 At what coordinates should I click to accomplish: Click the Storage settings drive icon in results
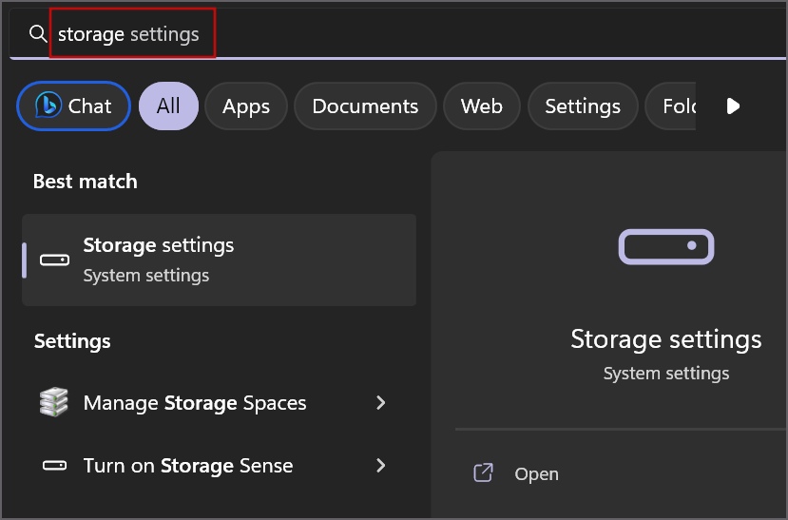pos(53,260)
